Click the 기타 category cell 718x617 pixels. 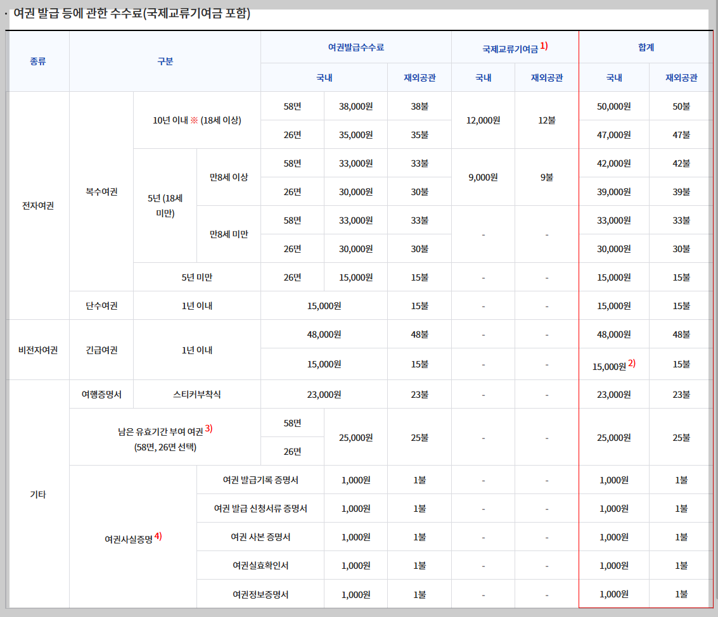coord(37,493)
